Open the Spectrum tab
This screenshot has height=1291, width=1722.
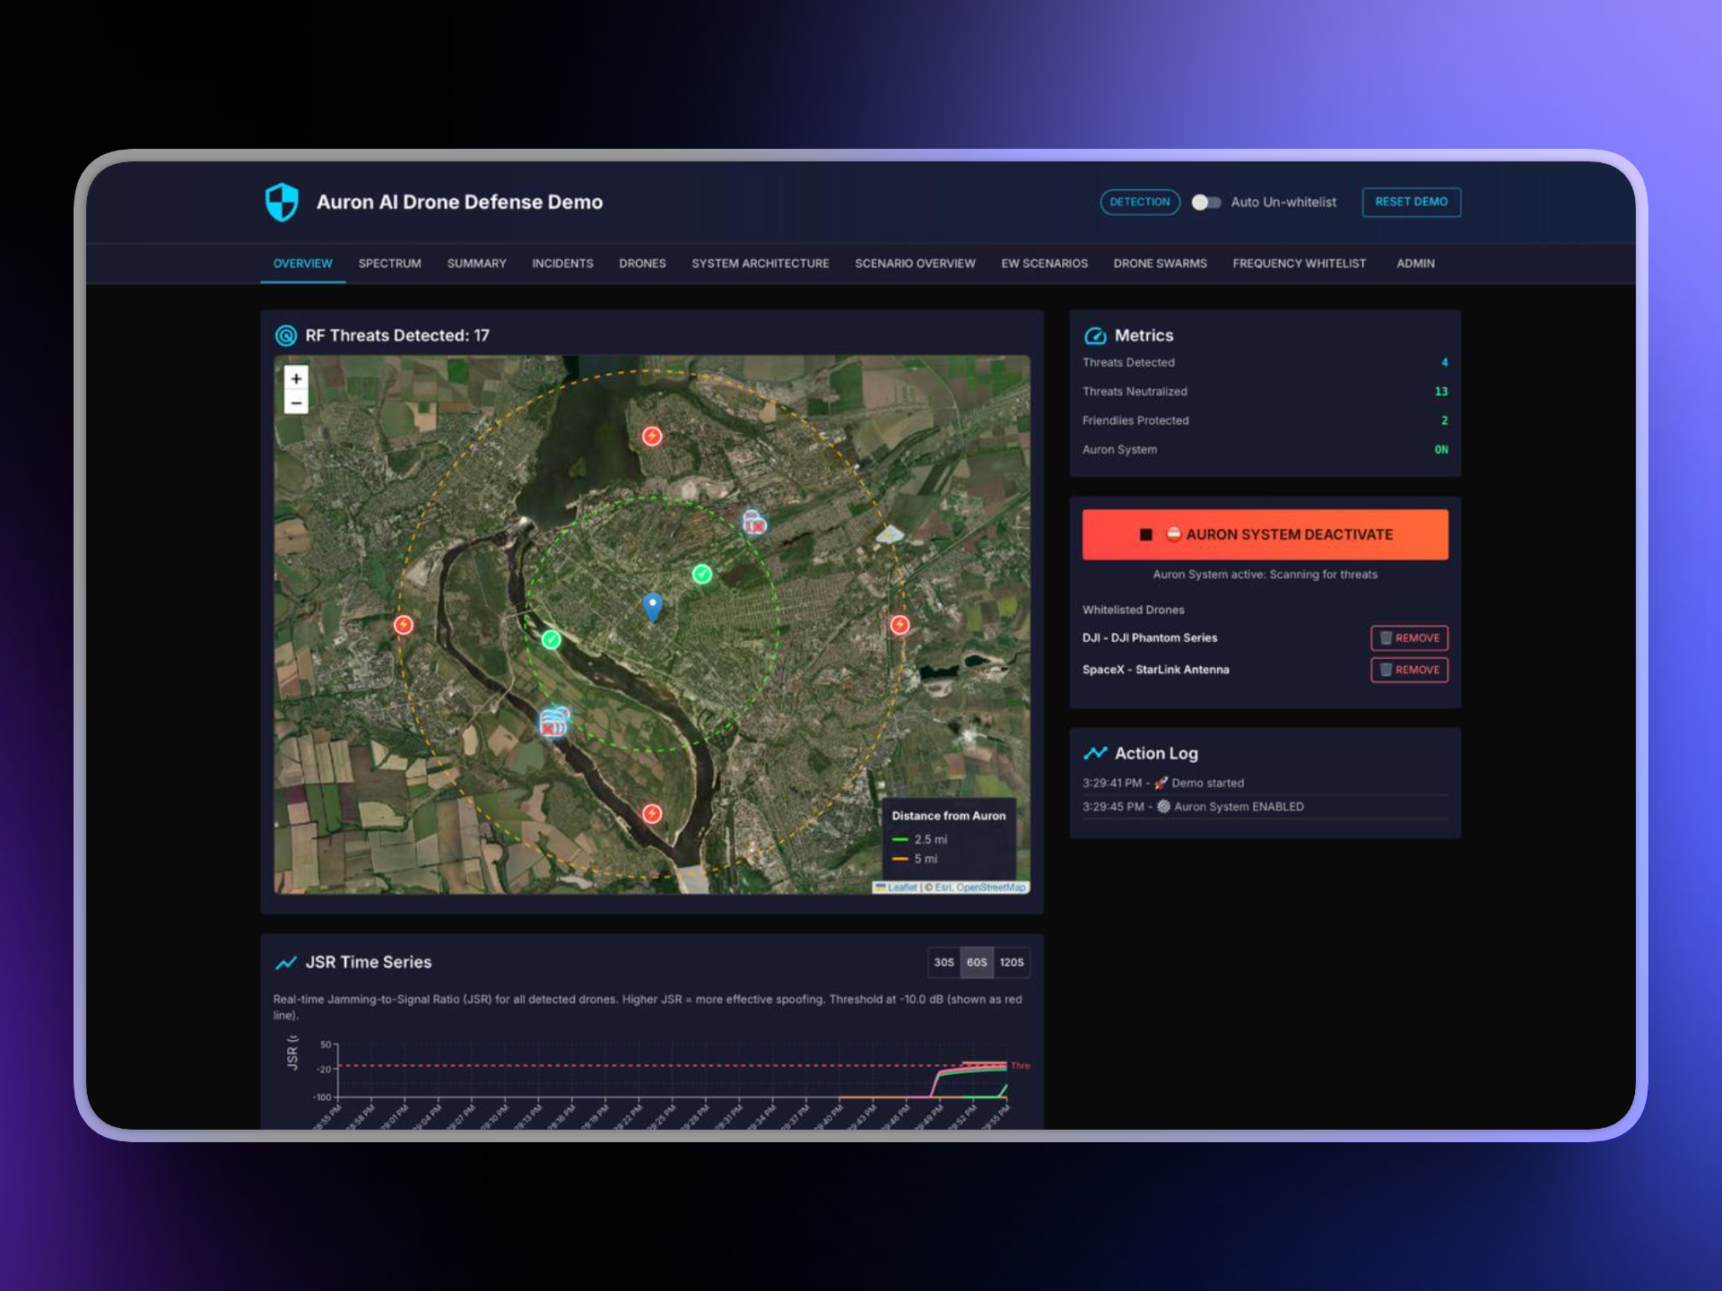[389, 264]
